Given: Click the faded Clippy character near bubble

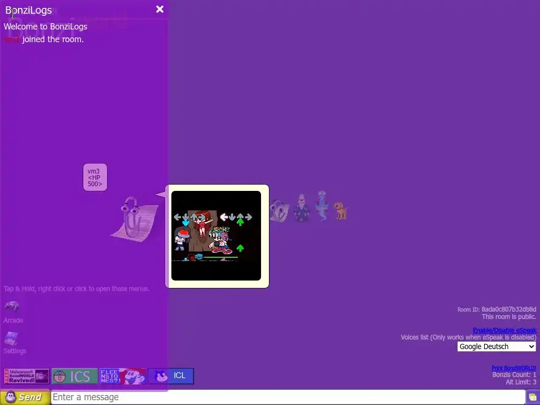Looking at the screenshot, I should [x=279, y=211].
